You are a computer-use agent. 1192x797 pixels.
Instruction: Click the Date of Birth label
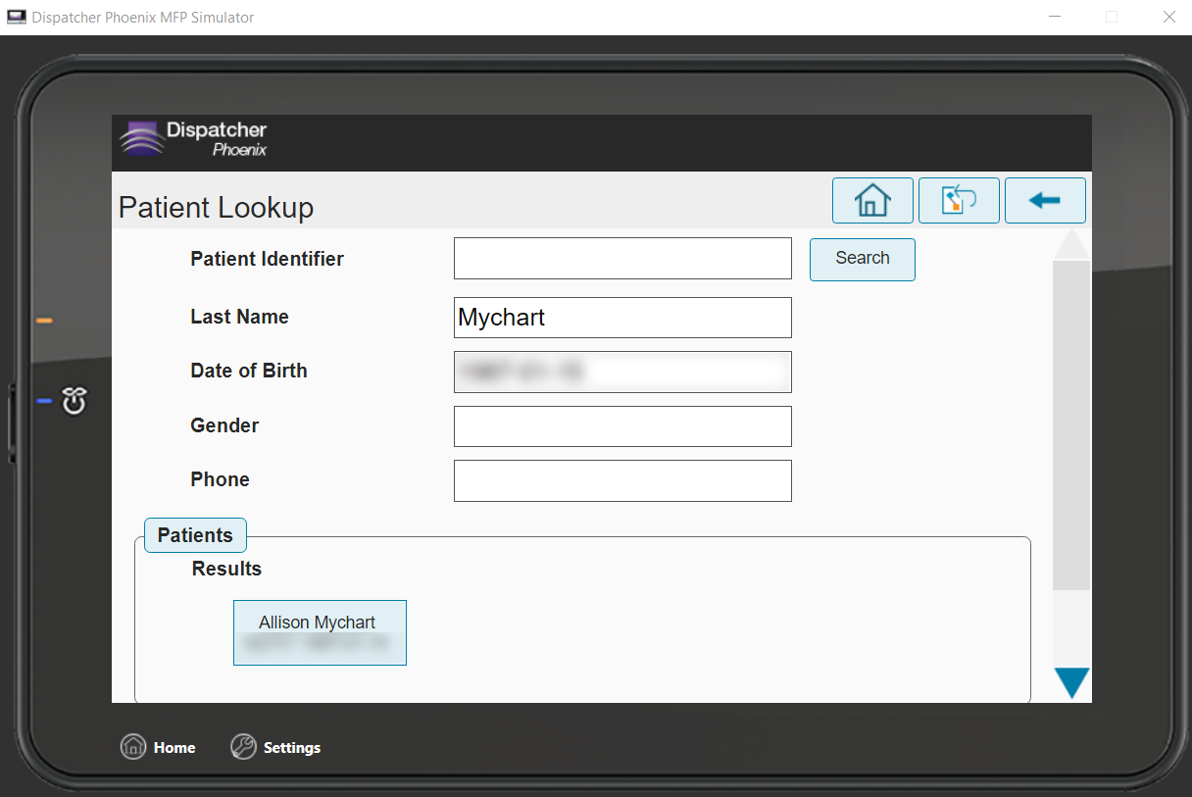249,371
